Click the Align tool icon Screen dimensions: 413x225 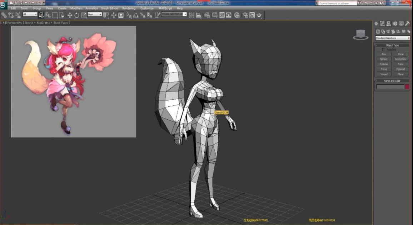199,15
